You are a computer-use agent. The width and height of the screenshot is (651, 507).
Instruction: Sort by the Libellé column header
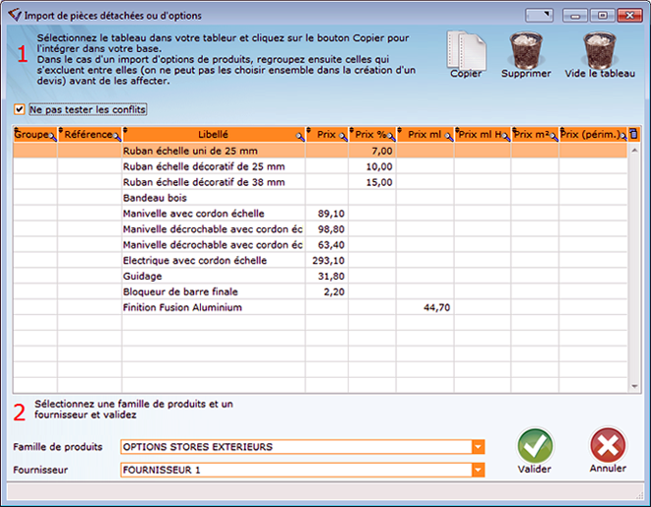point(213,135)
